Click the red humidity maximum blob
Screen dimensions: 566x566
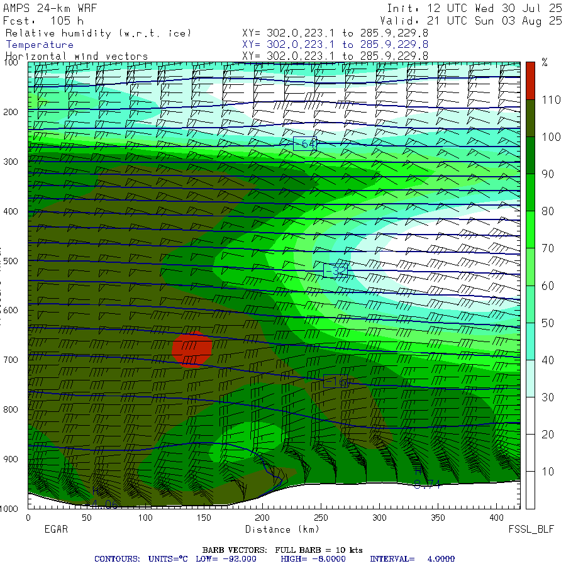coord(192,348)
